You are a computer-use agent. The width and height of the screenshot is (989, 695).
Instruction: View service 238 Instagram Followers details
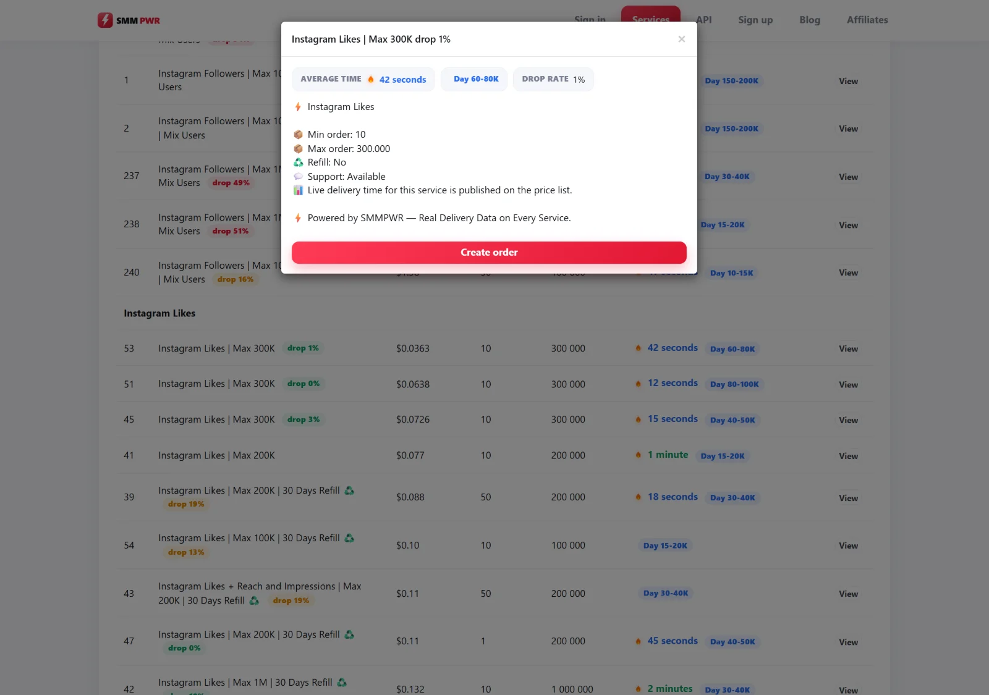(x=848, y=225)
